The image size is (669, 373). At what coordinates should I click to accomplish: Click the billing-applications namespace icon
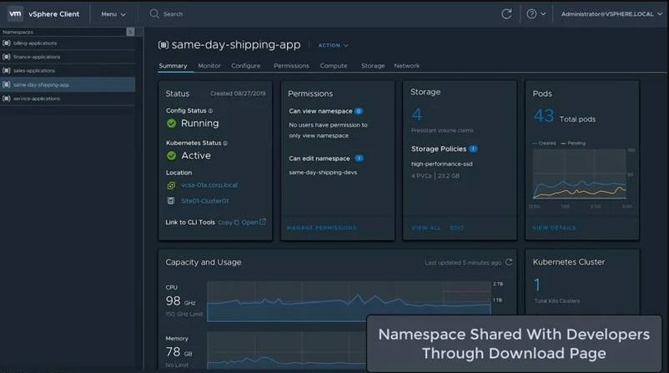point(7,43)
